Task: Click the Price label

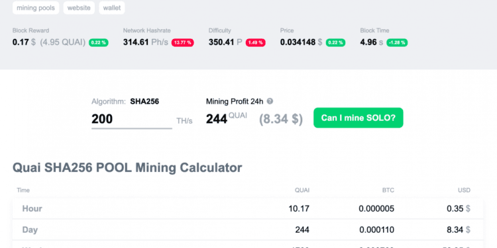Action: 287,30
